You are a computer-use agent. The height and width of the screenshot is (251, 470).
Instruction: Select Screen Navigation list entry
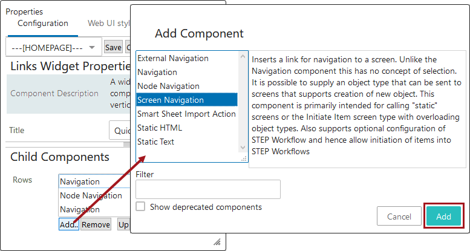171,100
